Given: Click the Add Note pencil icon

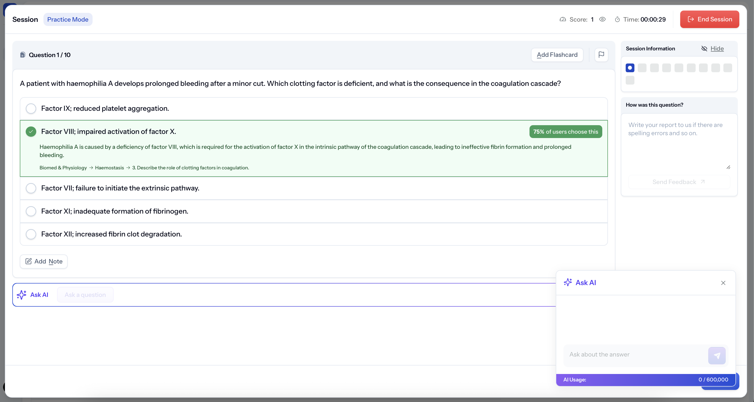Looking at the screenshot, I should point(28,261).
